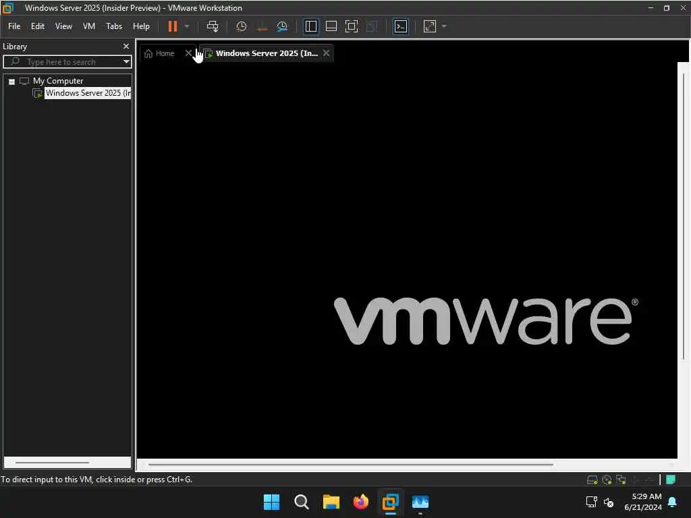Open the View menu

coord(63,26)
